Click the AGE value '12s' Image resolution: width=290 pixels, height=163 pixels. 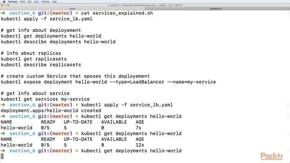(x=140, y=145)
